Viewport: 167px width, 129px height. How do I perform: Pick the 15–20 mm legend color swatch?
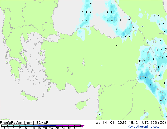click(41, 126)
